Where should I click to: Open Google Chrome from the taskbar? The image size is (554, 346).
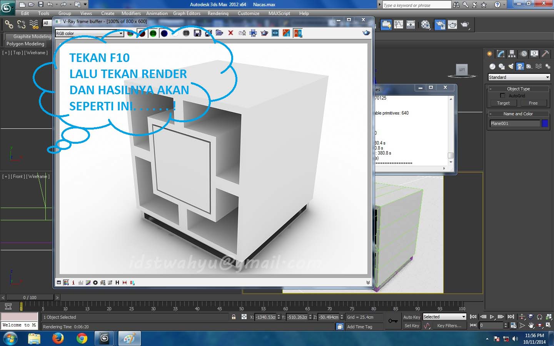pyautogui.click(x=82, y=338)
